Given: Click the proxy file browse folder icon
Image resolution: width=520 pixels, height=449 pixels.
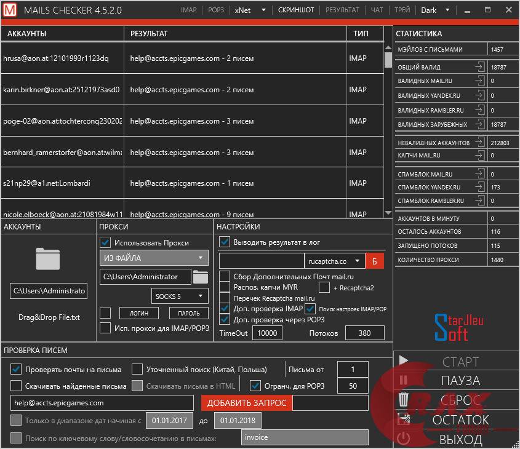Looking at the screenshot, I should coord(201,277).
